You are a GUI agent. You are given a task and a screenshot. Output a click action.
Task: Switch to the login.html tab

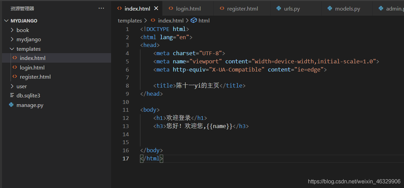pyautogui.click(x=188, y=9)
